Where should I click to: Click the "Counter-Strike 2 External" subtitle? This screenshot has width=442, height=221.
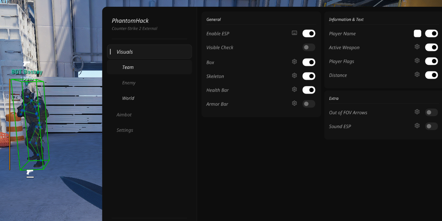[134, 28]
